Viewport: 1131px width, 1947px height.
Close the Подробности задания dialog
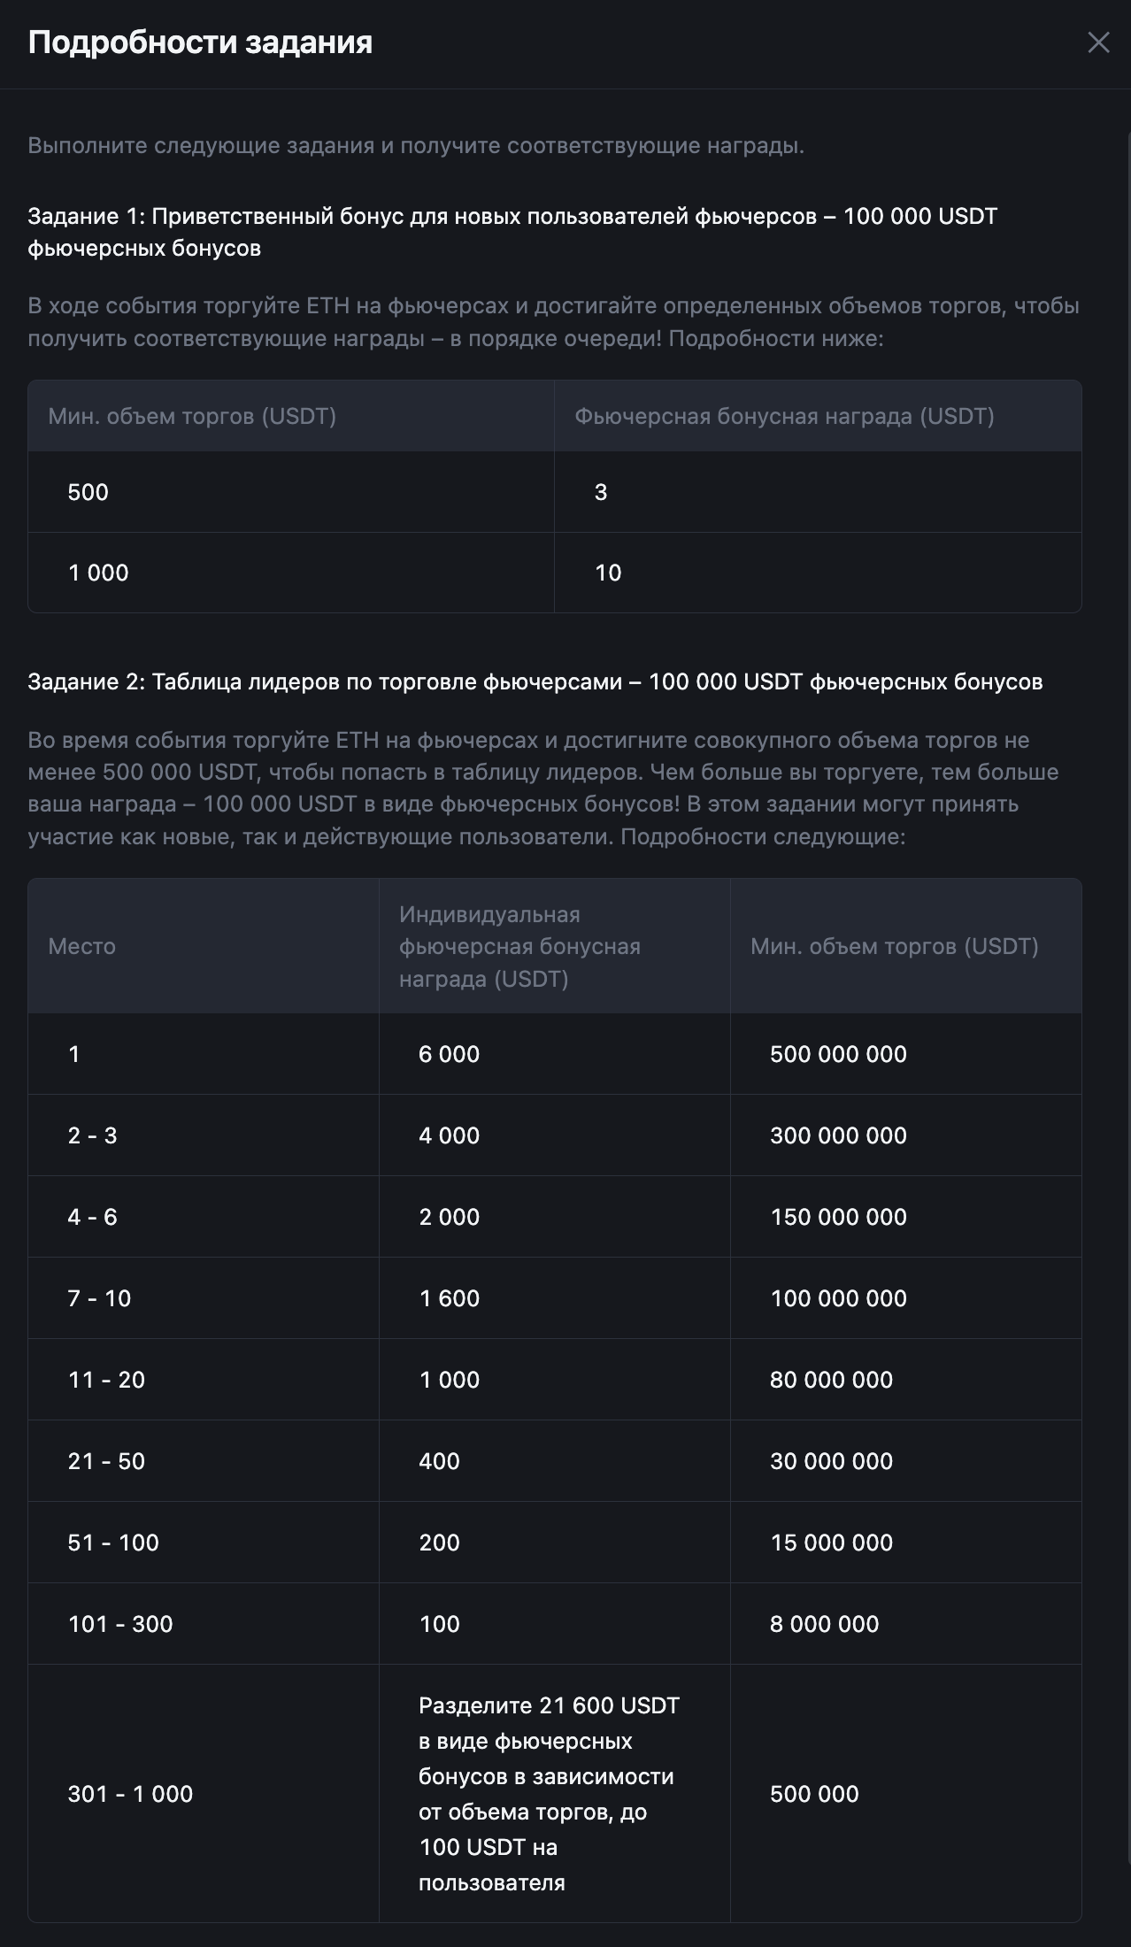tap(1100, 41)
